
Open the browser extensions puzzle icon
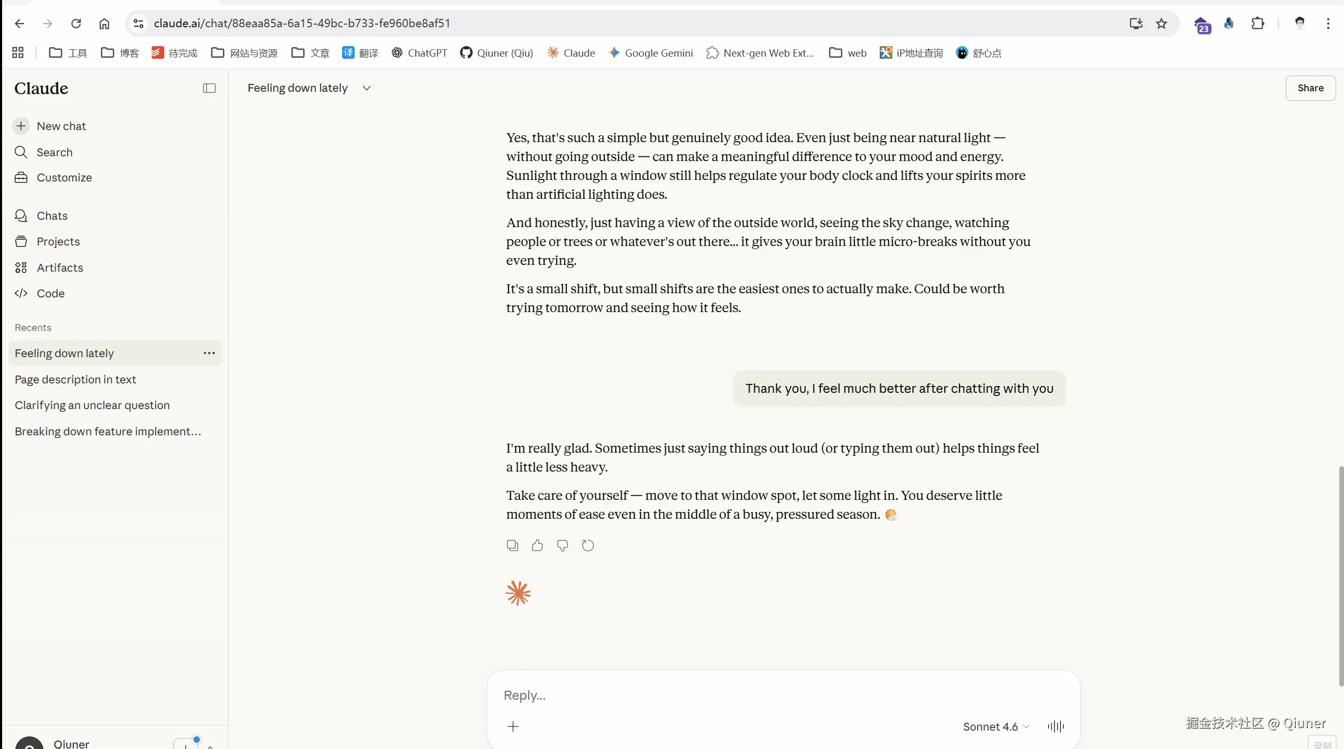[1257, 23]
